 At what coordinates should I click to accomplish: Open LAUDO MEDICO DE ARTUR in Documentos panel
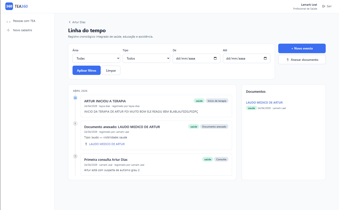click(264, 103)
